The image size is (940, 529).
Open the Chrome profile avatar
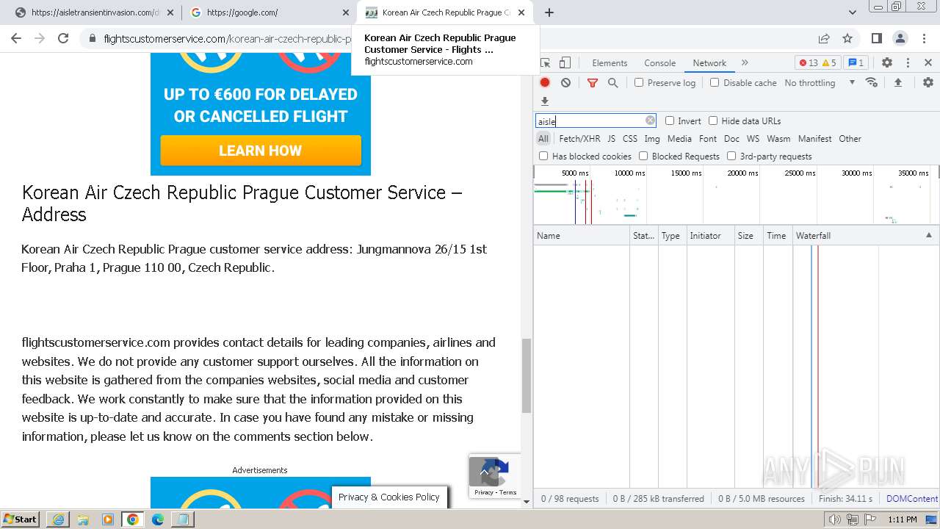tap(900, 38)
